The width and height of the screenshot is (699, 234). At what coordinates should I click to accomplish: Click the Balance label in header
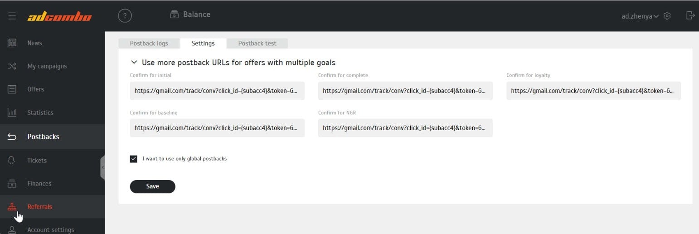tap(197, 15)
